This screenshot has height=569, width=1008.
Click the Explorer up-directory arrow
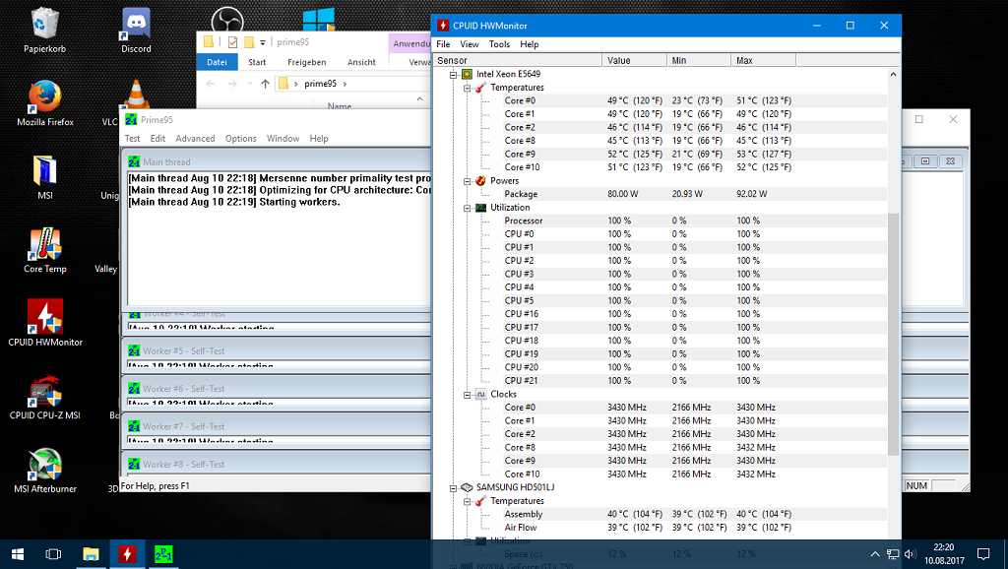click(265, 84)
